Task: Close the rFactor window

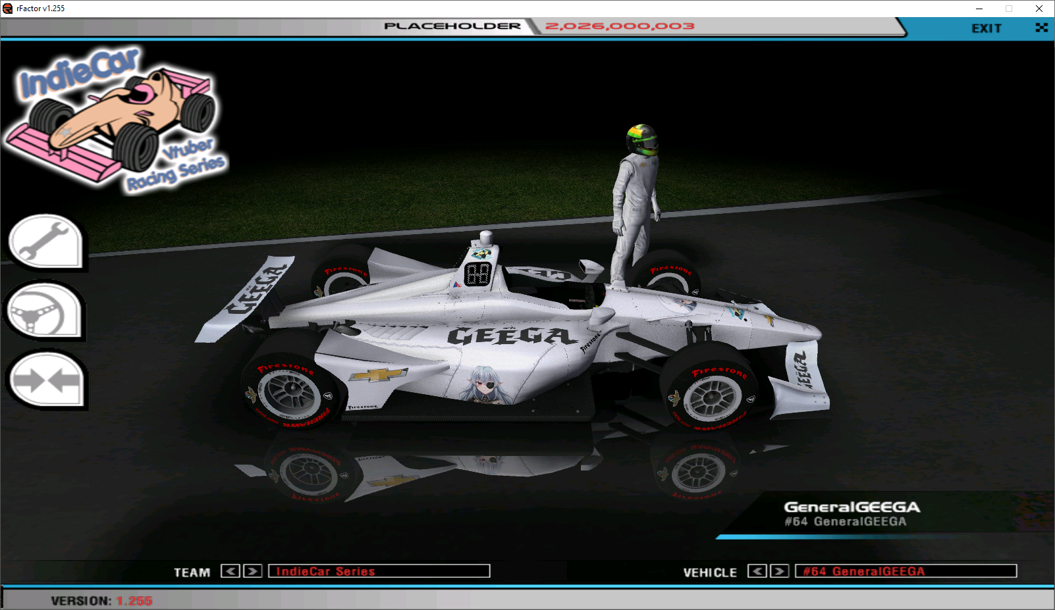Action: [x=1039, y=9]
